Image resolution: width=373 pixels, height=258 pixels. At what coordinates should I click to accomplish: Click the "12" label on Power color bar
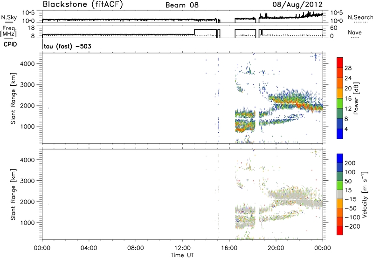pos(348,109)
